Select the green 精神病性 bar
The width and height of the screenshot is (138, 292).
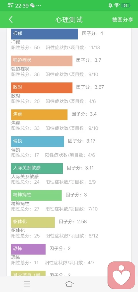pyautogui.click(x=36, y=195)
